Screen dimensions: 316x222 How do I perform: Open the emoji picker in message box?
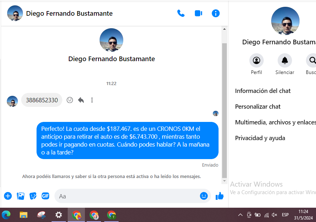pyautogui.click(x=204, y=196)
